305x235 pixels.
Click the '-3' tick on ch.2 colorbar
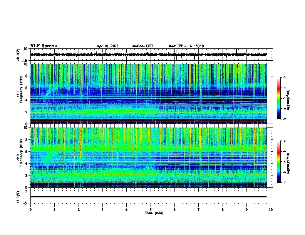click(284, 141)
